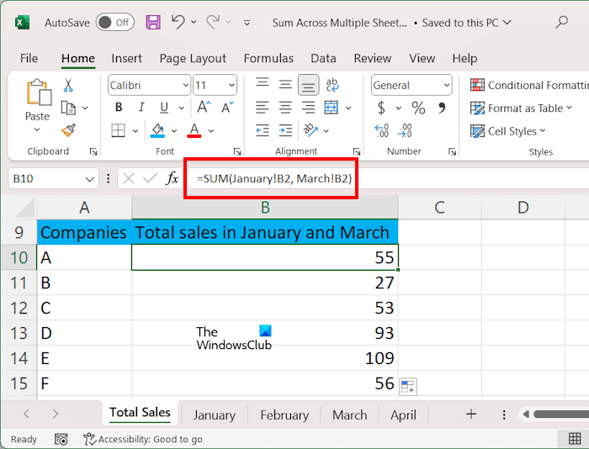Viewport: 589px width, 449px height.
Task: Open the File menu
Action: tap(29, 58)
